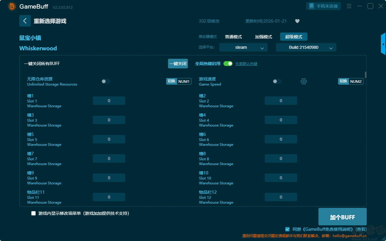Viewport: 386px width, 241px height.
Task: Select 普通模式 mode tab
Action: click(x=233, y=37)
